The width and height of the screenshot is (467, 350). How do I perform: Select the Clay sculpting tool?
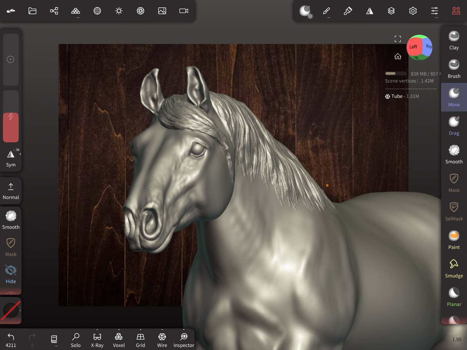[x=454, y=40]
